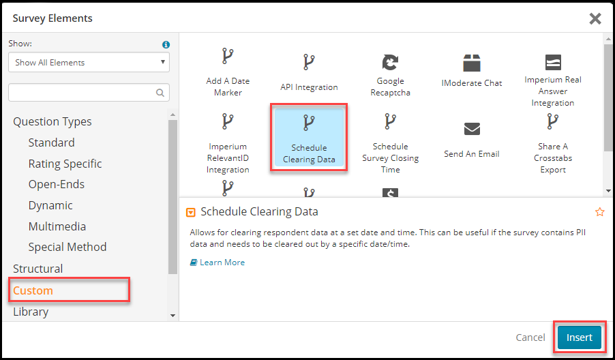615x360 pixels.
Task: Select Imperium Real Answer Integration icon
Action: pyautogui.click(x=553, y=62)
